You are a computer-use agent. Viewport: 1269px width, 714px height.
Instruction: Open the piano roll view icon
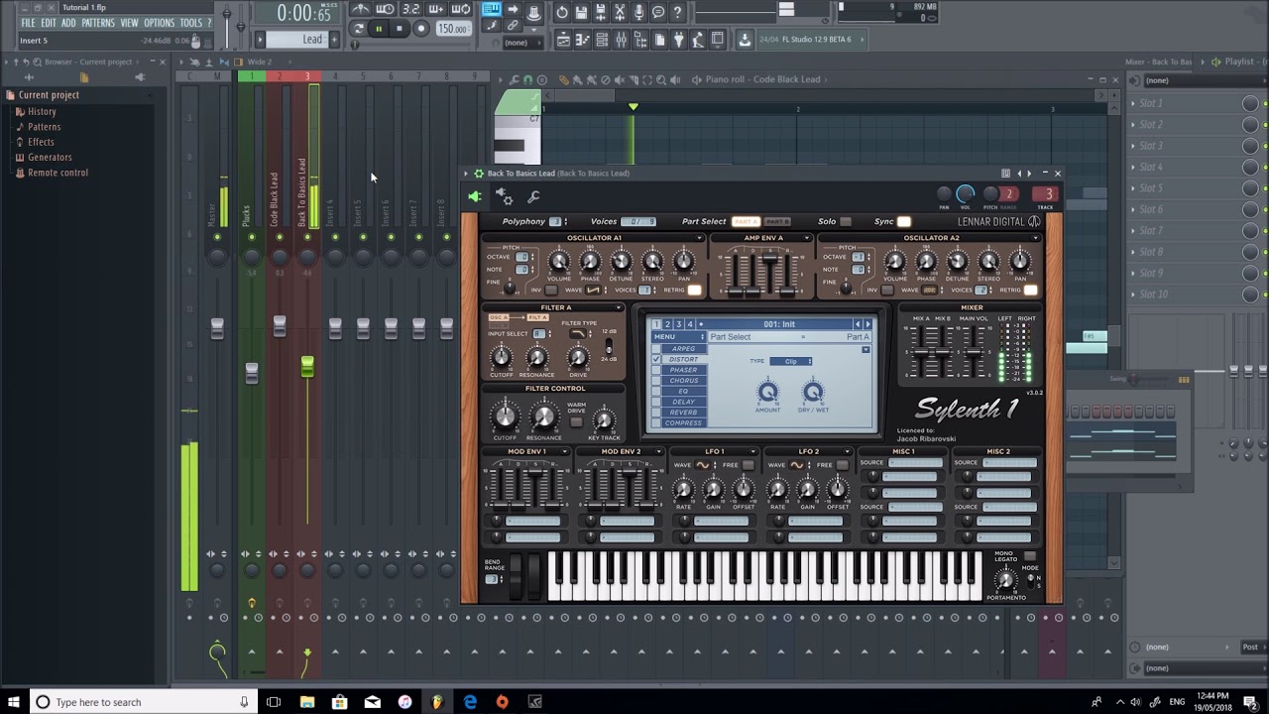click(x=581, y=40)
